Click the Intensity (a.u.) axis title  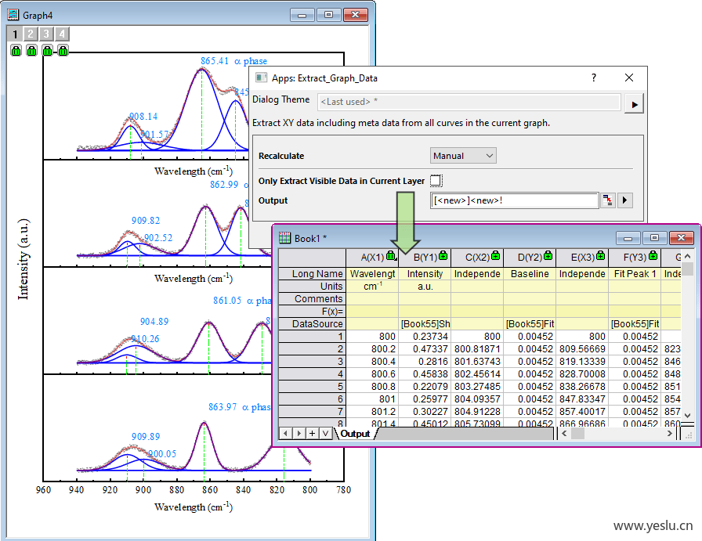click(24, 259)
